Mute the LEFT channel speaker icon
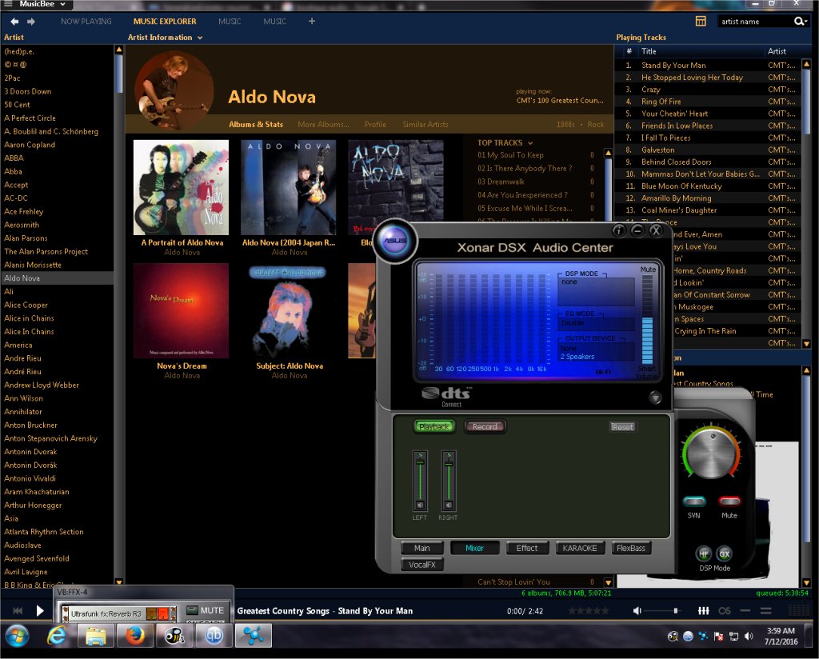Image resolution: width=819 pixels, height=659 pixels. click(x=420, y=505)
